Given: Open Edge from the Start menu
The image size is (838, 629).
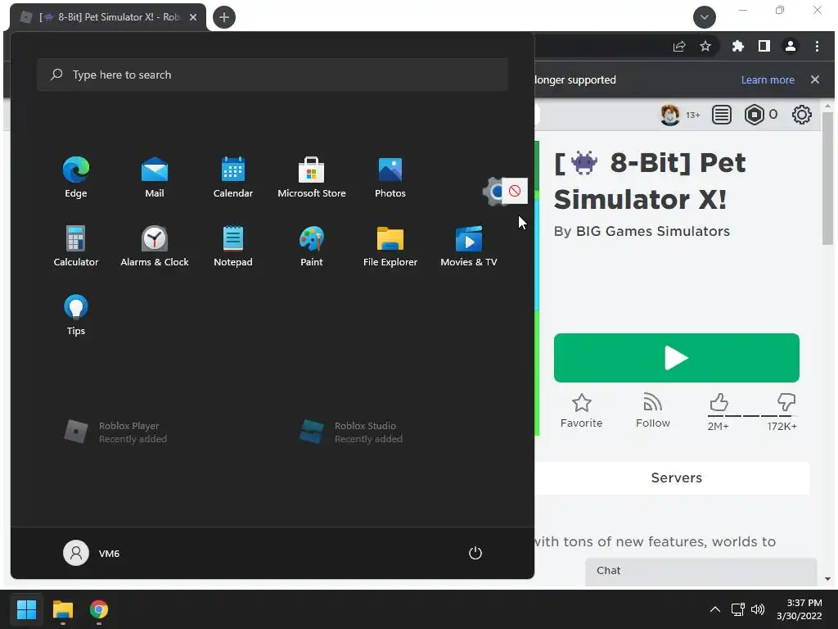Looking at the screenshot, I should pos(76,178).
